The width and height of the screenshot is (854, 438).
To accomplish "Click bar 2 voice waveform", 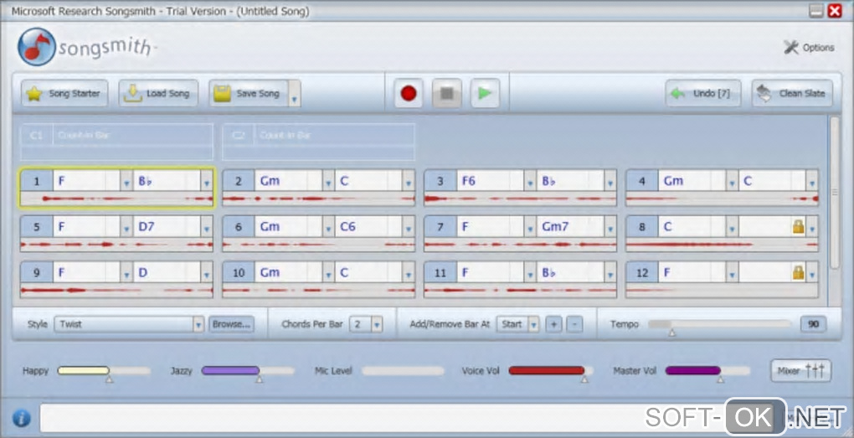I will click(x=319, y=198).
